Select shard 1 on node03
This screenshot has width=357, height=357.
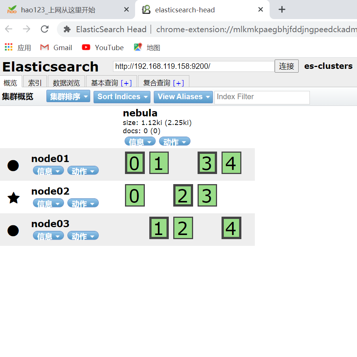click(x=159, y=228)
